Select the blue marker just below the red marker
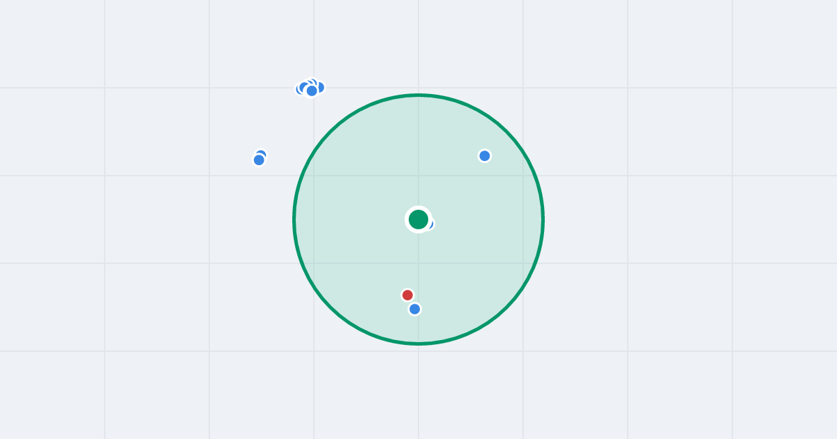This screenshot has height=439, width=837. tap(415, 309)
